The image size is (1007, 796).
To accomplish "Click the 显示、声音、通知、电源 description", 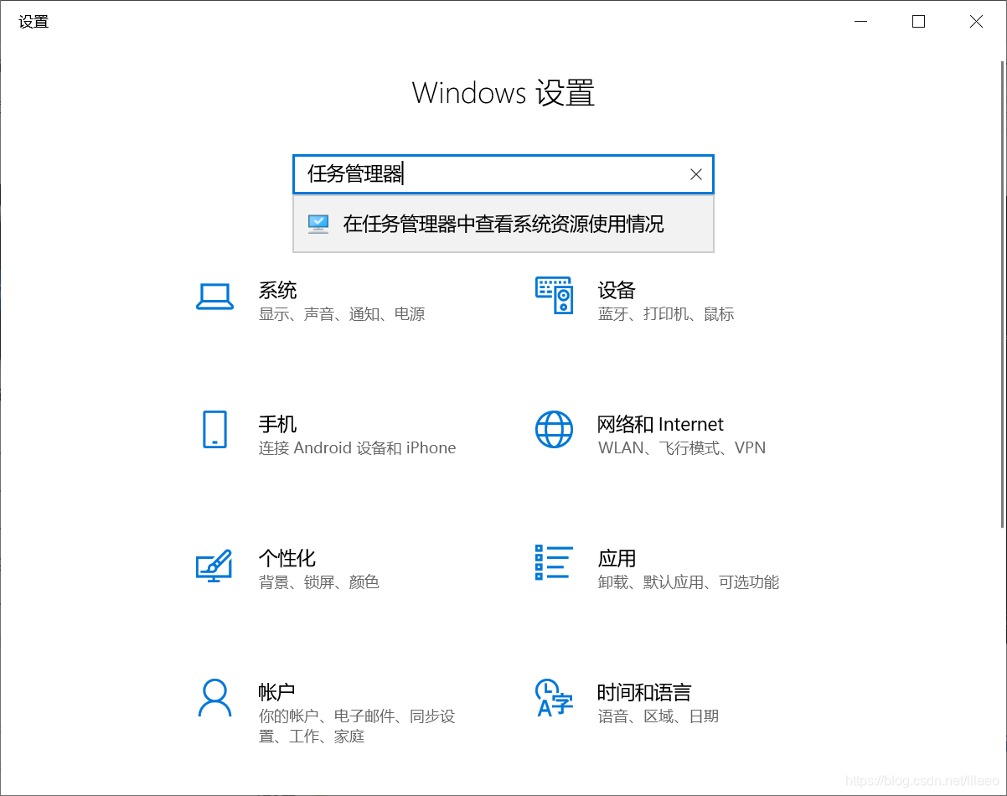I will 342,314.
